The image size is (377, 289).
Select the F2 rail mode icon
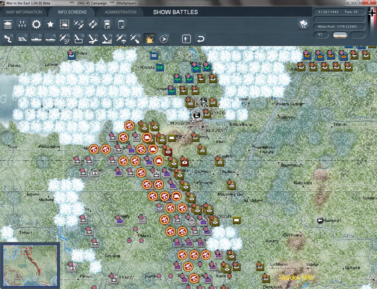pos(22,39)
